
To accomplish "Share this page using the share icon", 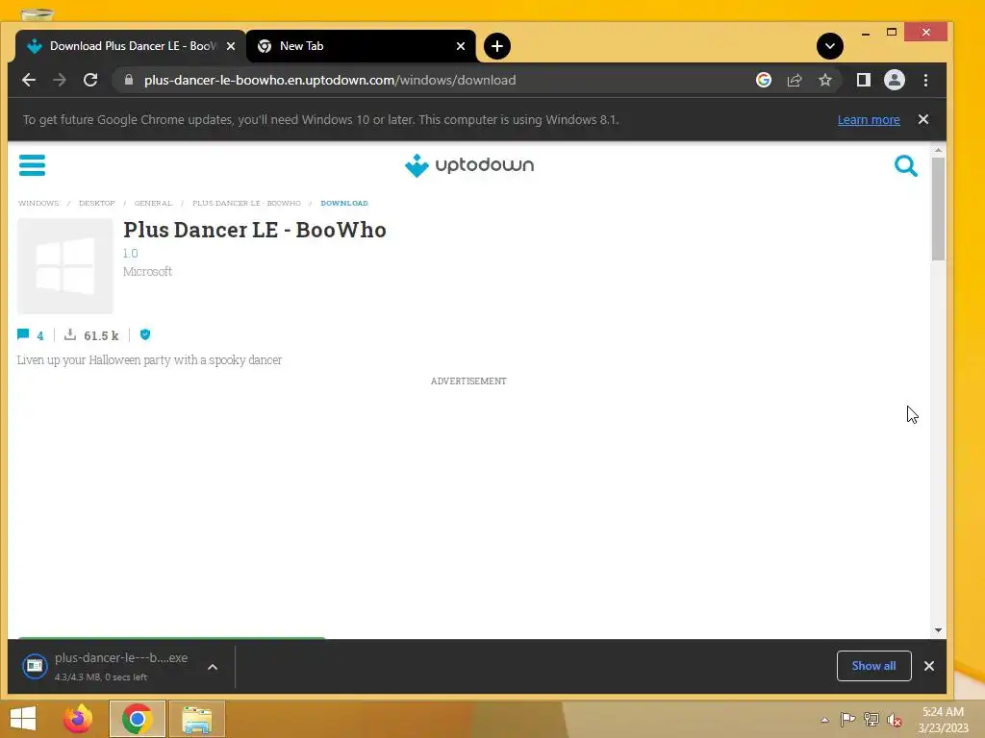I will (795, 81).
